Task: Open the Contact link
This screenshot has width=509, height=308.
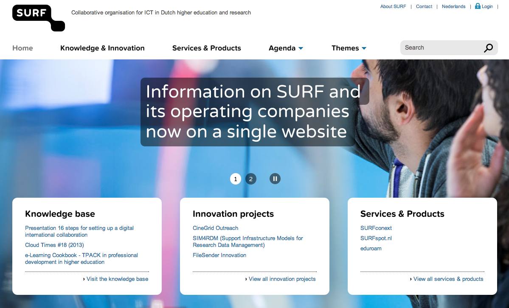Action: (424, 6)
